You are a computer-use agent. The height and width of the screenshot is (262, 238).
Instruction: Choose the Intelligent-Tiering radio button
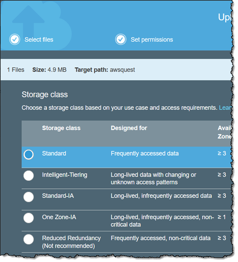[28, 176]
